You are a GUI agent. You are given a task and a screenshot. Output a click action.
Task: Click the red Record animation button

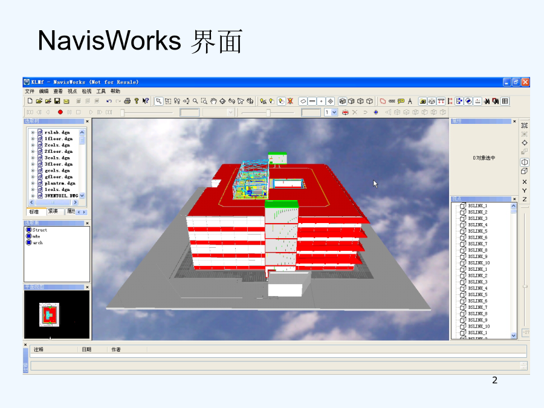pos(60,112)
